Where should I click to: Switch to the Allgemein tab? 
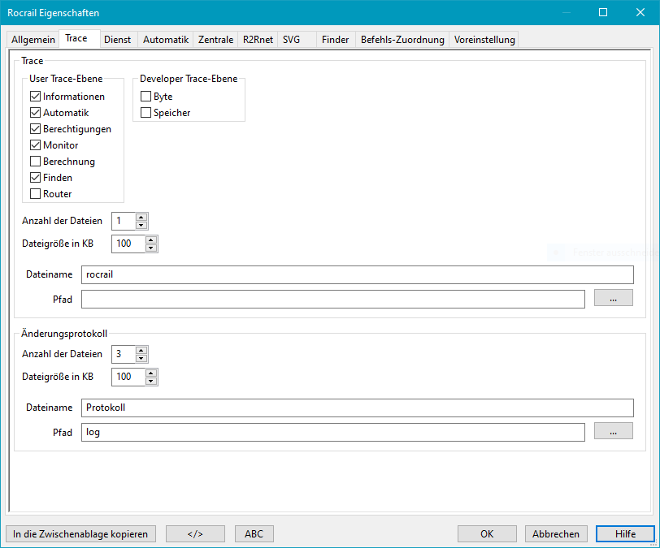[33, 39]
